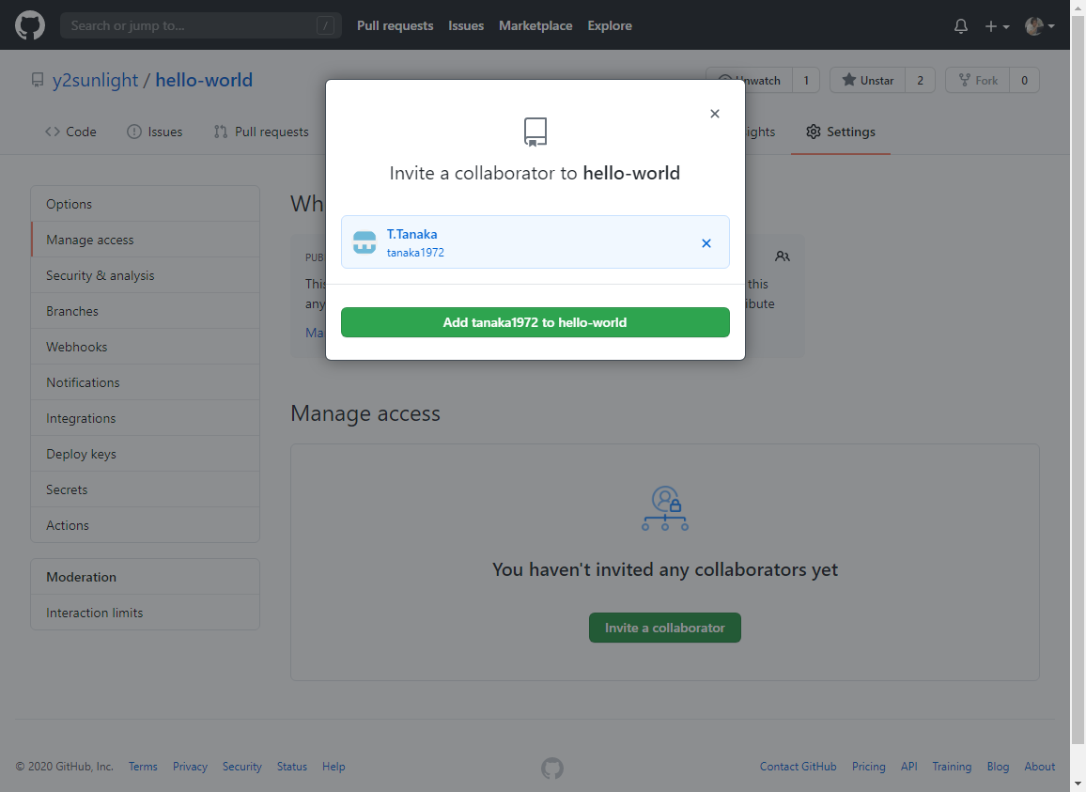Click the Unstar star button
The width and height of the screenshot is (1086, 792).
click(x=867, y=81)
